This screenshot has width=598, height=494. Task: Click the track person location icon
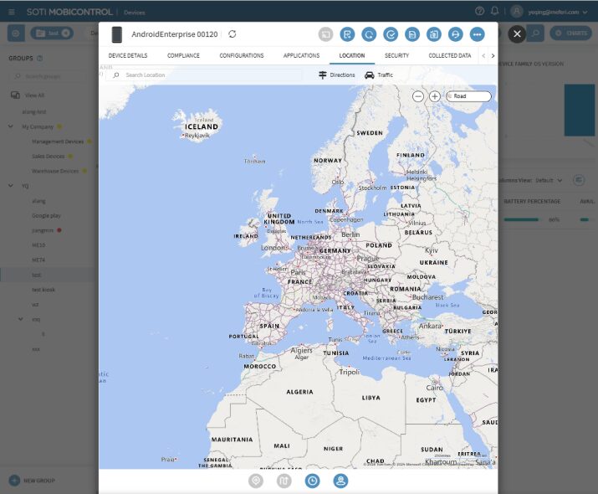coord(340,481)
